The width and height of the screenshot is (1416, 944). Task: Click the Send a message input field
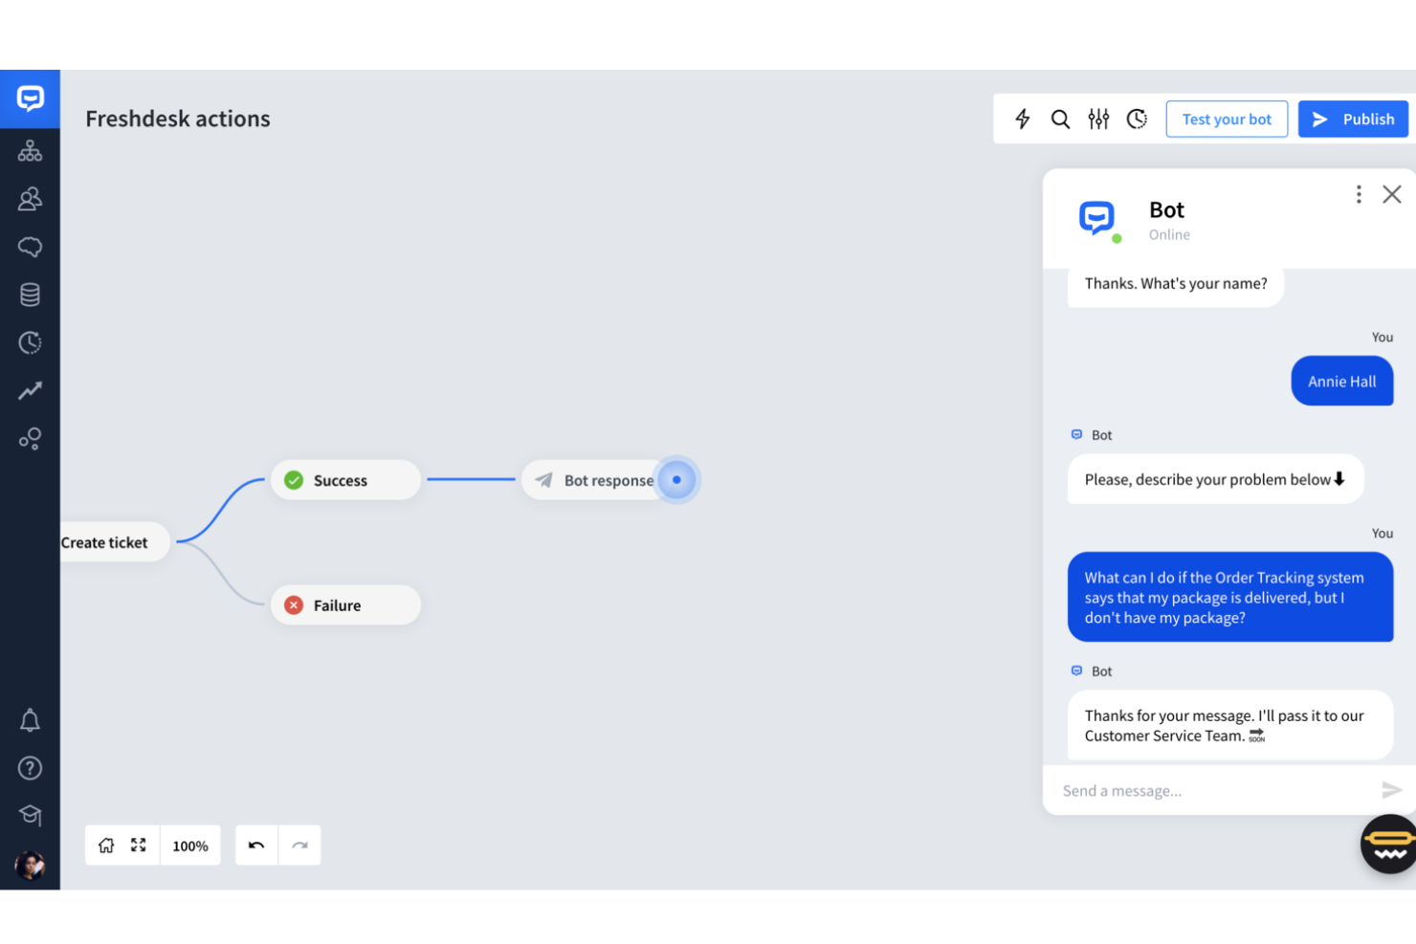click(x=1196, y=790)
